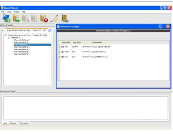Click the DriverWizard title bar logo icon
The width and height of the screenshot is (173, 134).
[x=2, y=8]
